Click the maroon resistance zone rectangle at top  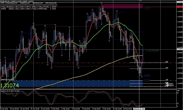coord(122,6)
